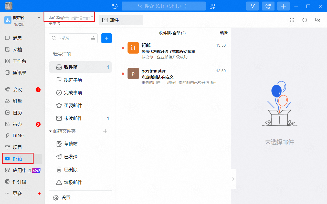Open search filter options icon

pos(93,38)
